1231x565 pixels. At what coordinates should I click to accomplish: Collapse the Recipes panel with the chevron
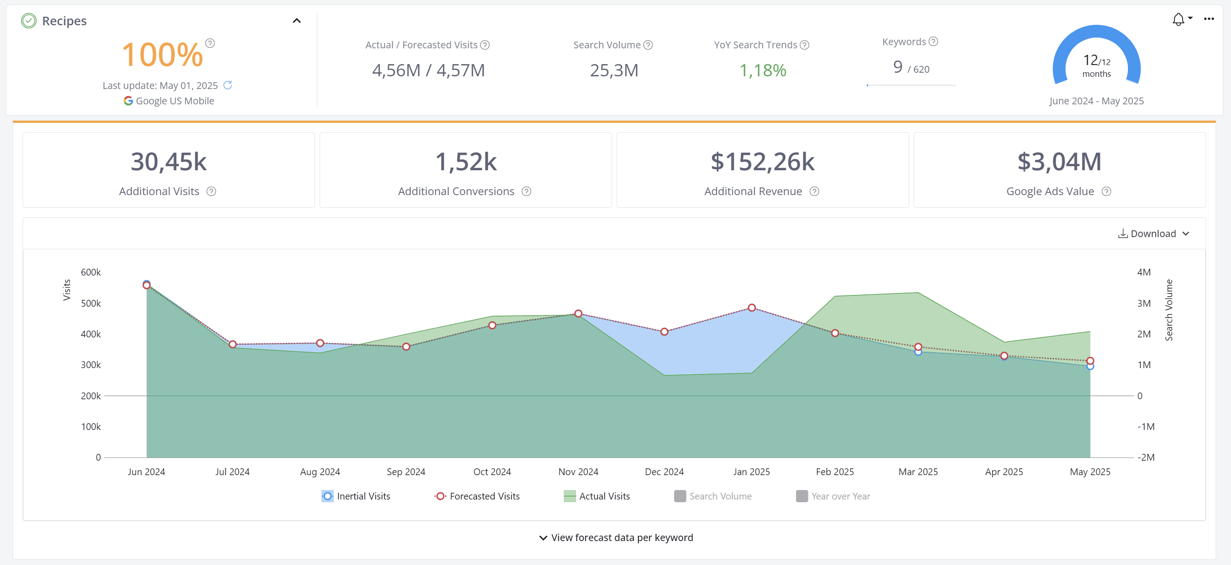coord(297,20)
